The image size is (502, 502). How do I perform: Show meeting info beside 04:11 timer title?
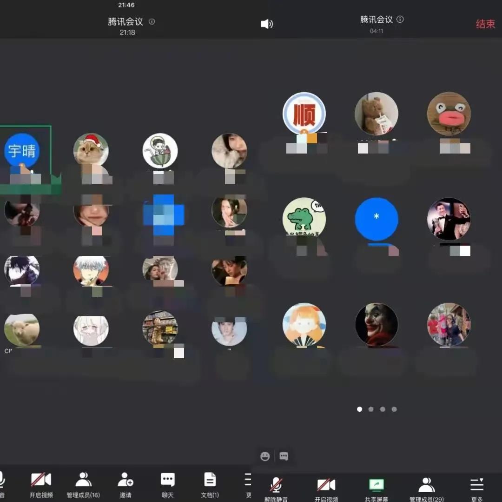[400, 20]
